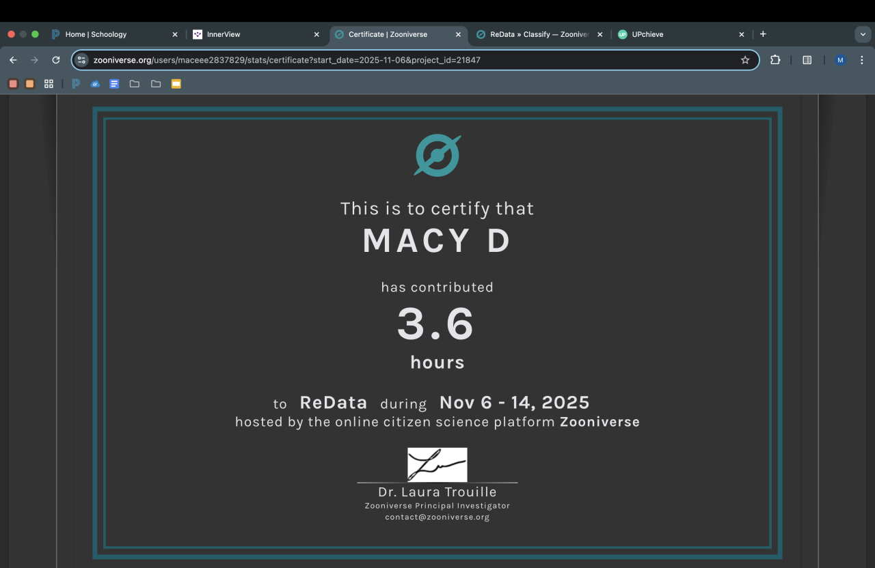Image resolution: width=875 pixels, height=568 pixels.
Task: Open the Chrome three-dot menu
Action: [x=861, y=60]
